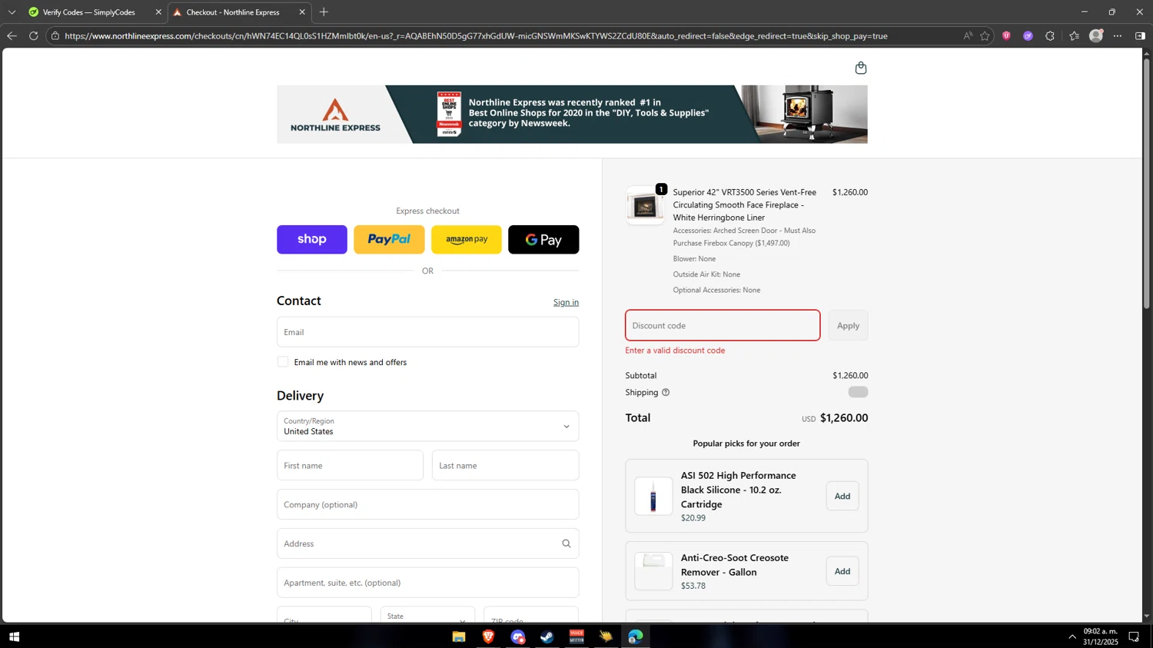
Task: Open Steam from taskbar
Action: [x=547, y=636]
